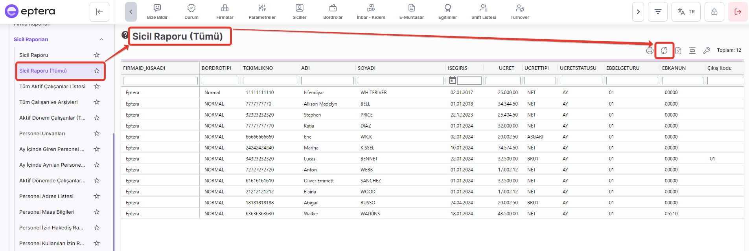Open the filter icon in header
Image resolution: width=749 pixels, height=251 pixels.
(x=658, y=12)
